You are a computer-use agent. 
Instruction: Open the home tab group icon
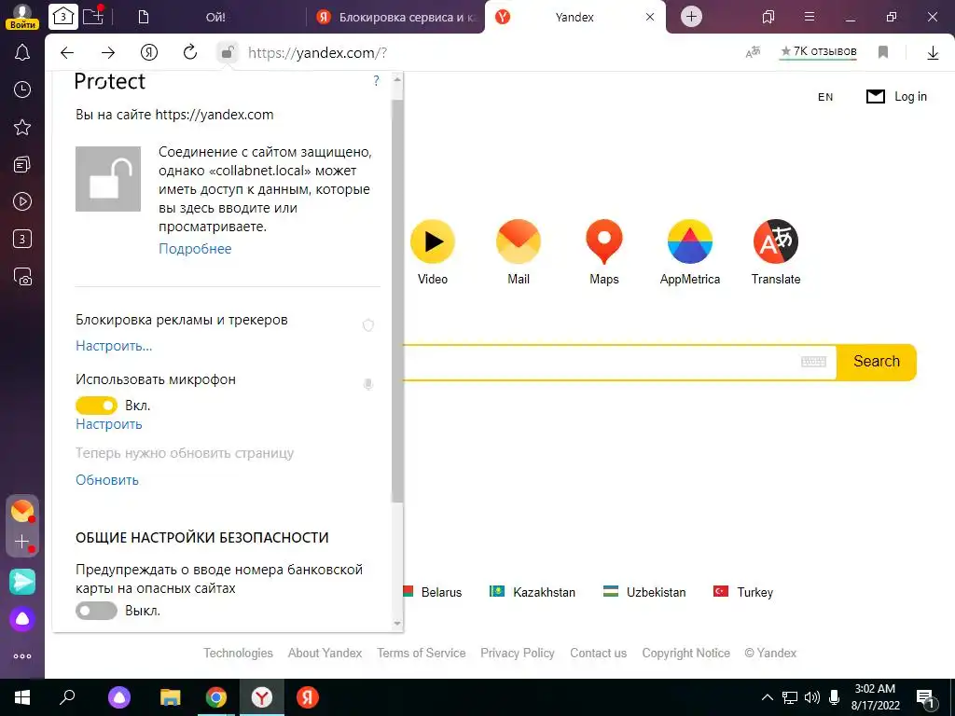[x=63, y=17]
